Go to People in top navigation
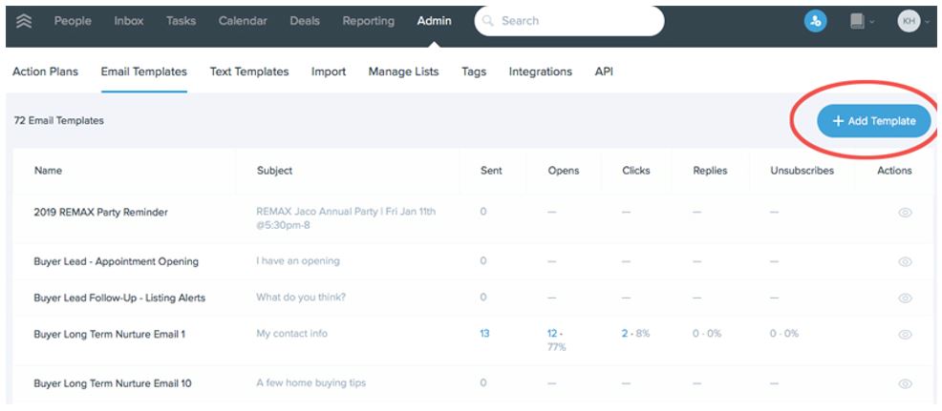 click(x=73, y=21)
